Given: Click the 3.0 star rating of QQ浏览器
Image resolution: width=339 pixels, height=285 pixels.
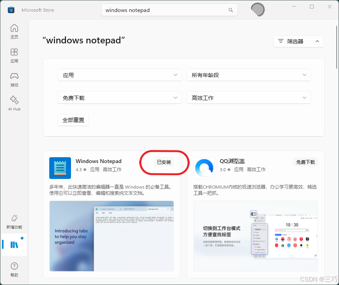Looking at the screenshot, I should 225,170.
